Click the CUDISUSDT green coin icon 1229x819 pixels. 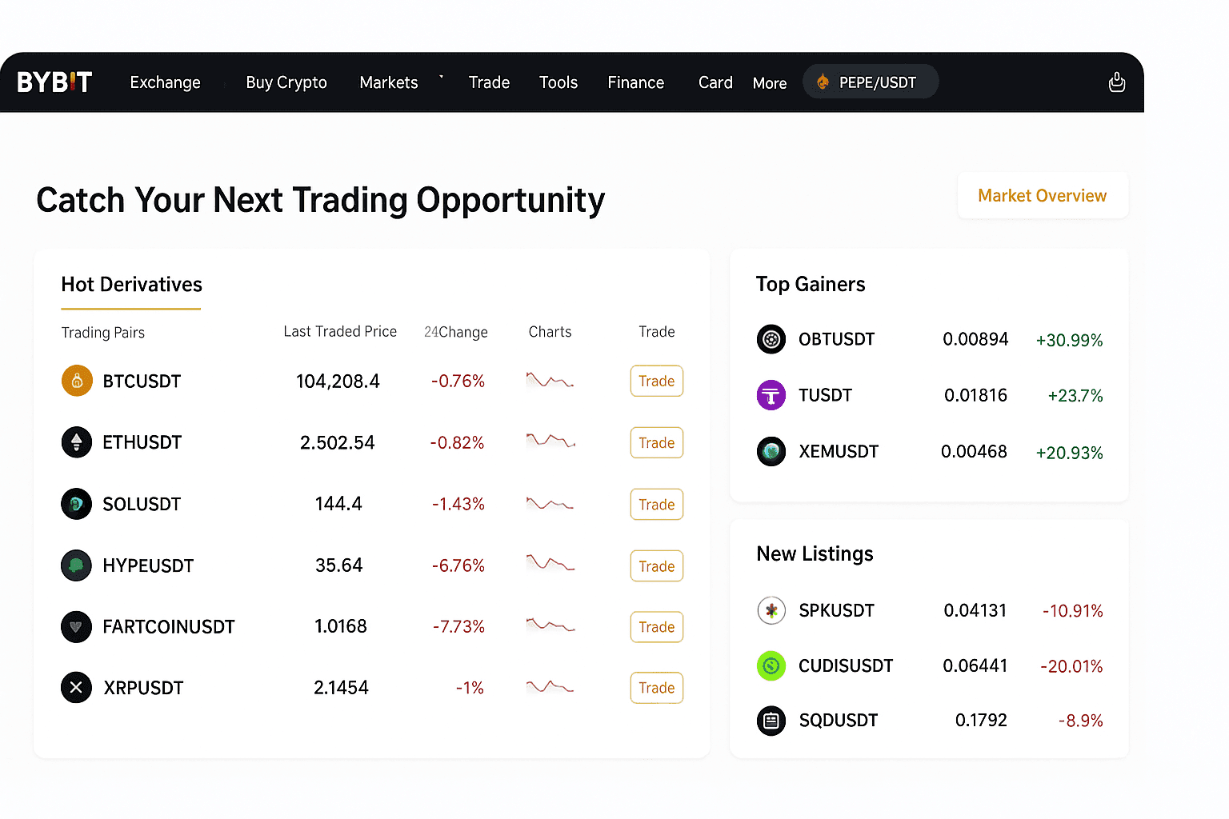point(771,665)
